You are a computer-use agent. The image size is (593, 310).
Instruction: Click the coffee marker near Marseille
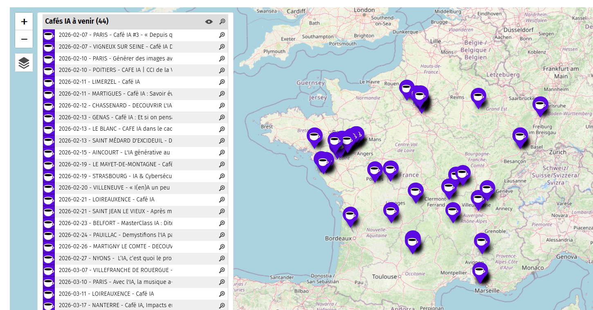pos(480,270)
